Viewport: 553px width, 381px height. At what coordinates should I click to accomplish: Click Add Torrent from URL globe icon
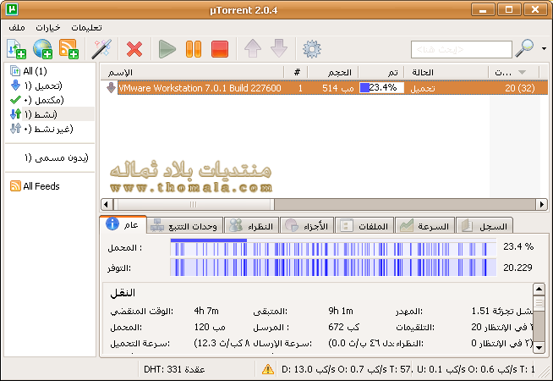point(42,49)
